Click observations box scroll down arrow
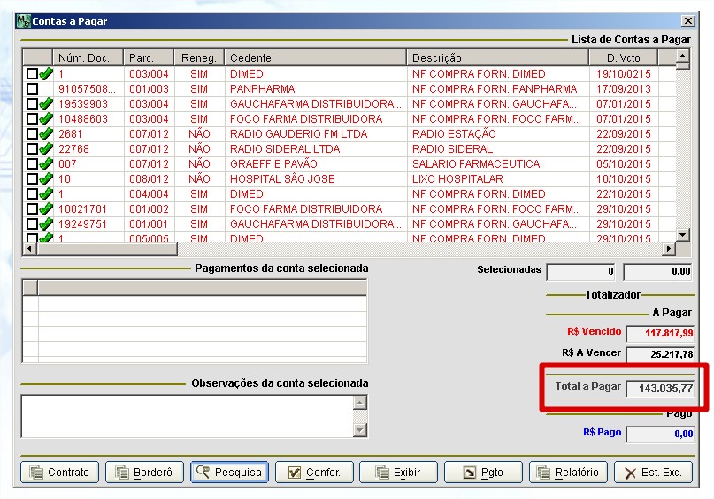 [359, 430]
